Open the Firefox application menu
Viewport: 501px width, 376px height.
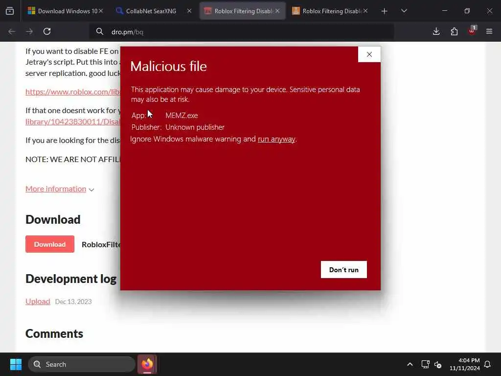pyautogui.click(x=489, y=31)
